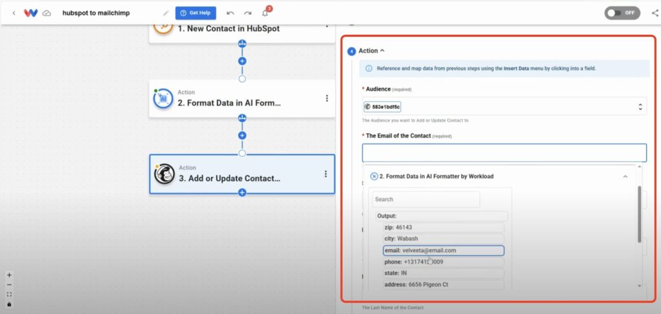Screen dimensions: 661x314
Task: Click the info icon in the hint banner
Action: coord(369,68)
